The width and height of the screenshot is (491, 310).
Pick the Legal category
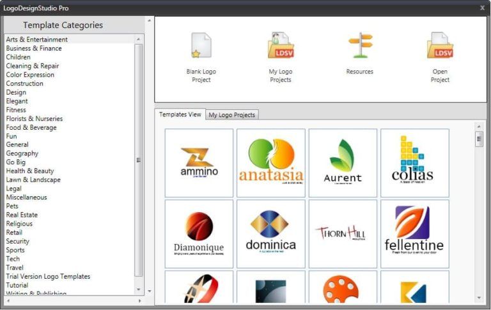(14, 188)
